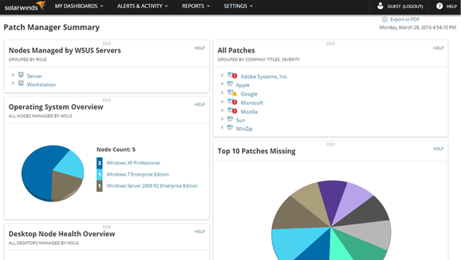Screen dimensions: 461x260
Task: Click the Export to PDF icon
Action: [x=385, y=20]
